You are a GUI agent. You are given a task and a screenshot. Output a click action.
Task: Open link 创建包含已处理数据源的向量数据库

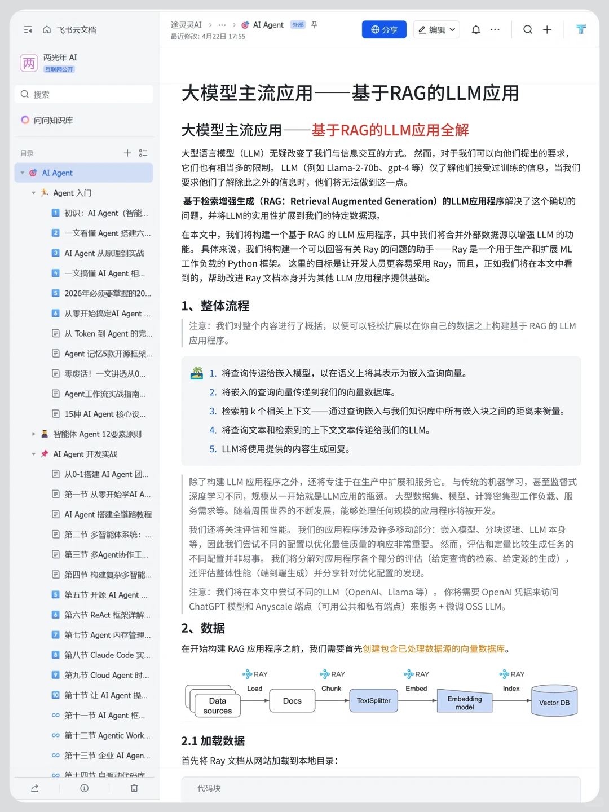point(434,648)
